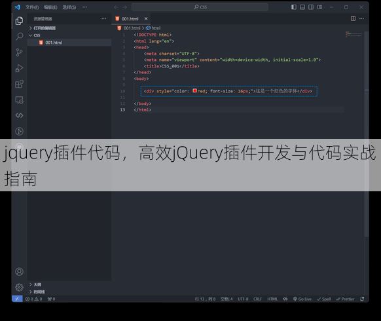Show errors and warnings count in status bar

coord(34,299)
